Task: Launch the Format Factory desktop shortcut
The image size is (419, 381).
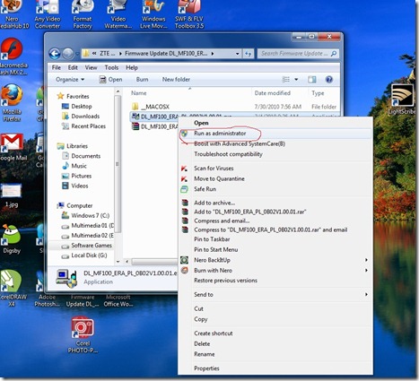Action: tap(83, 14)
